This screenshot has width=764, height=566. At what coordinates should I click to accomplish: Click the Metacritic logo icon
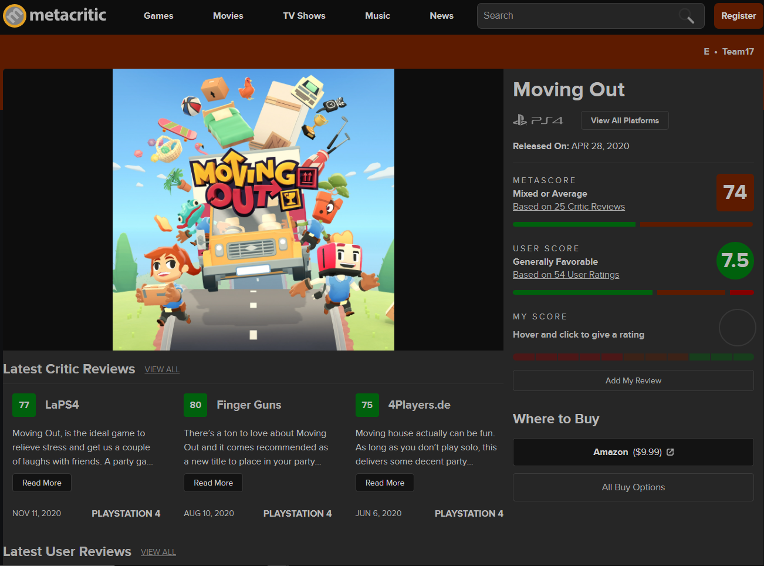15,16
